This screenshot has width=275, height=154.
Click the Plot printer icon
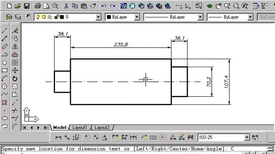tap(38, 6)
